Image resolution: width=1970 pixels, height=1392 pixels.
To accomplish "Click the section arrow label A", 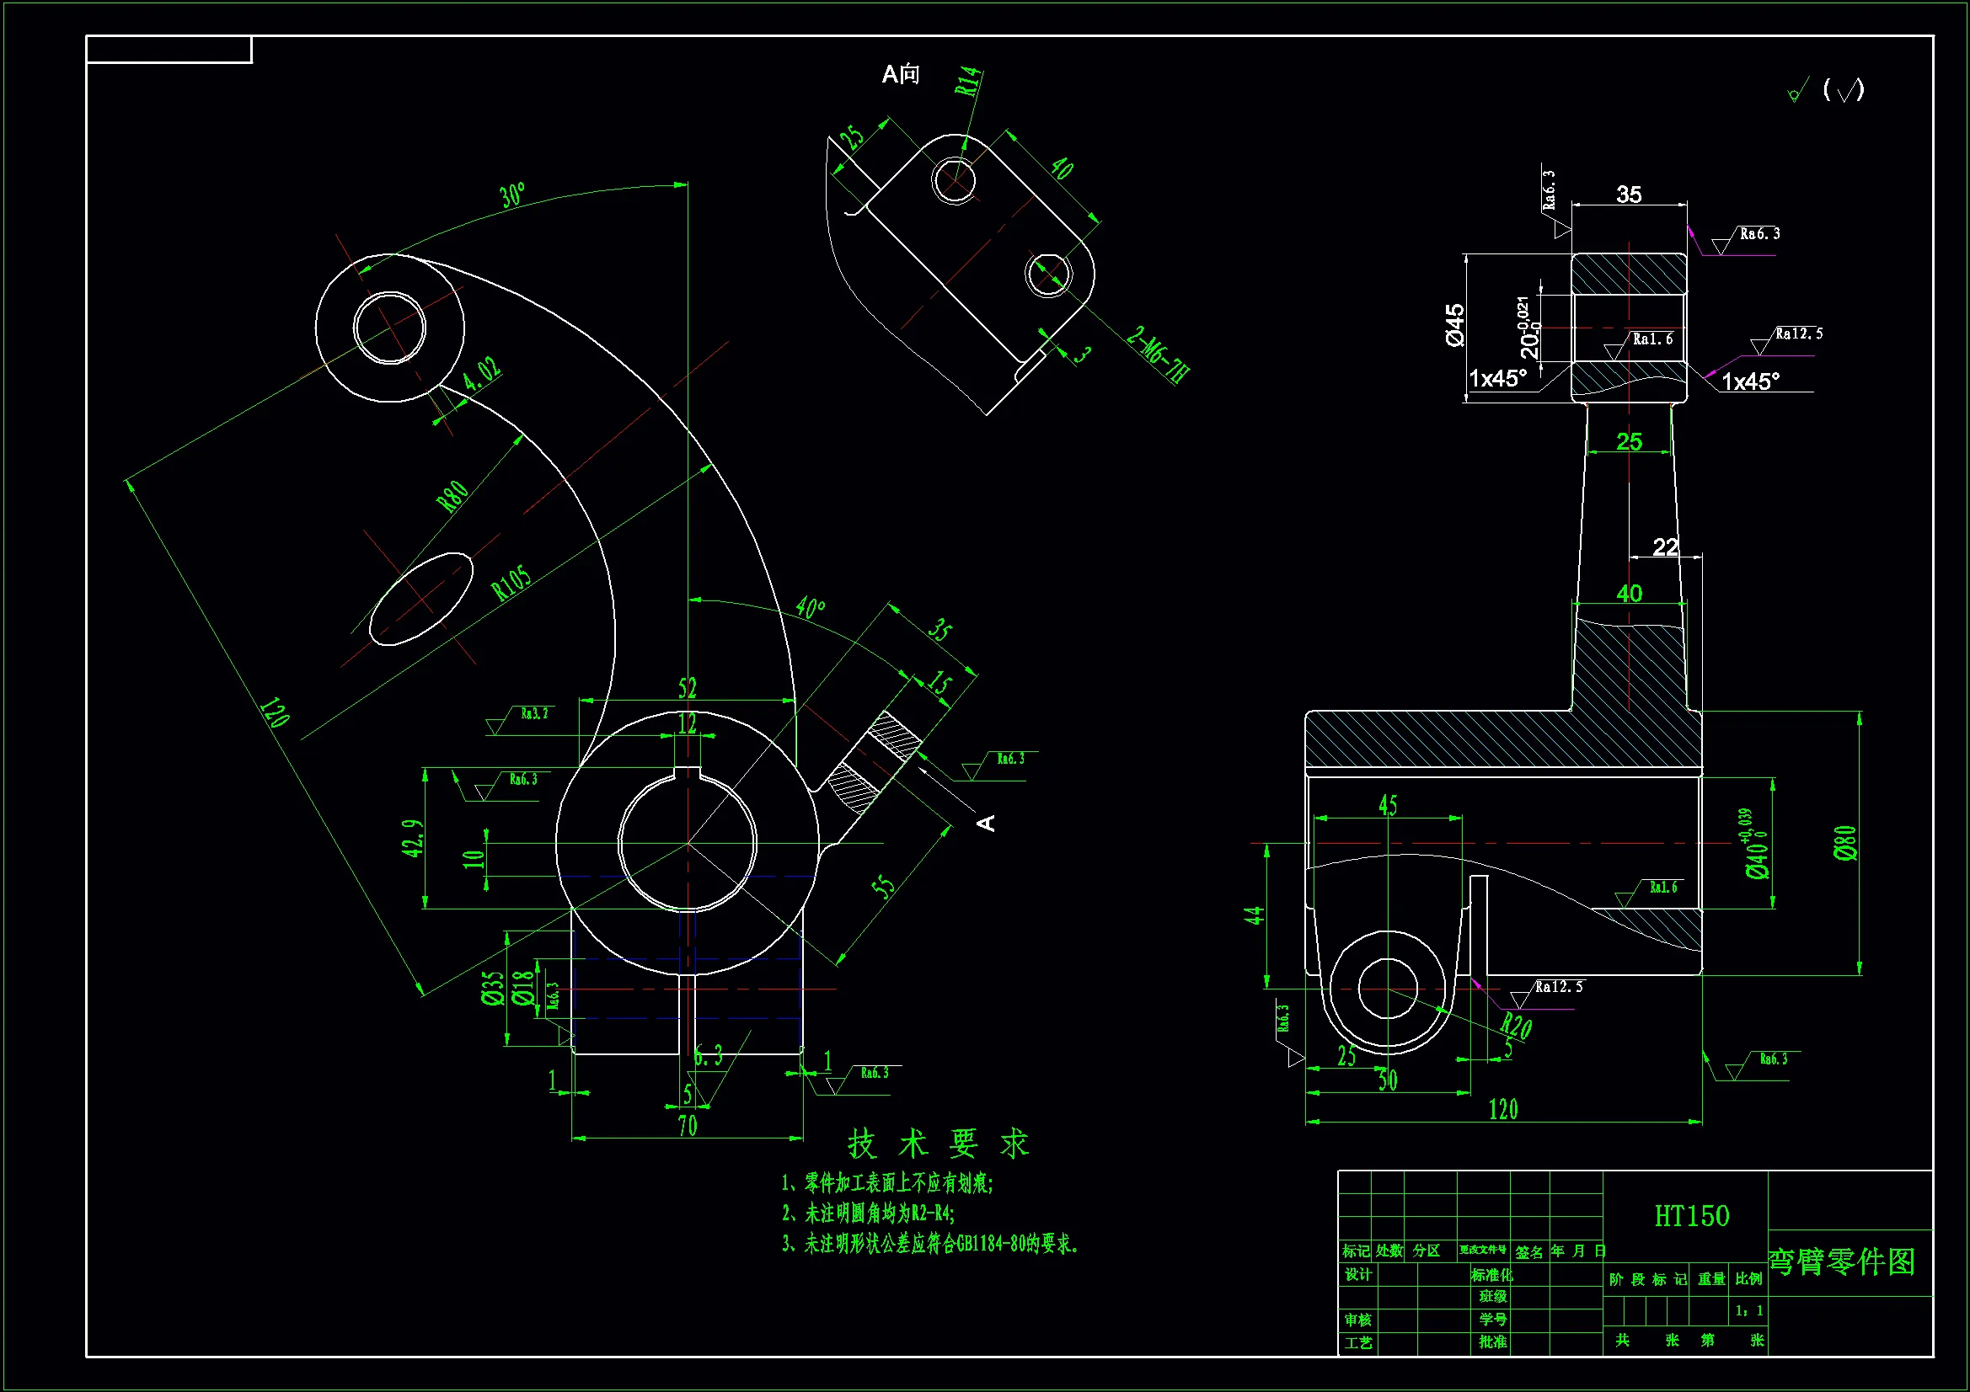I will point(987,823).
